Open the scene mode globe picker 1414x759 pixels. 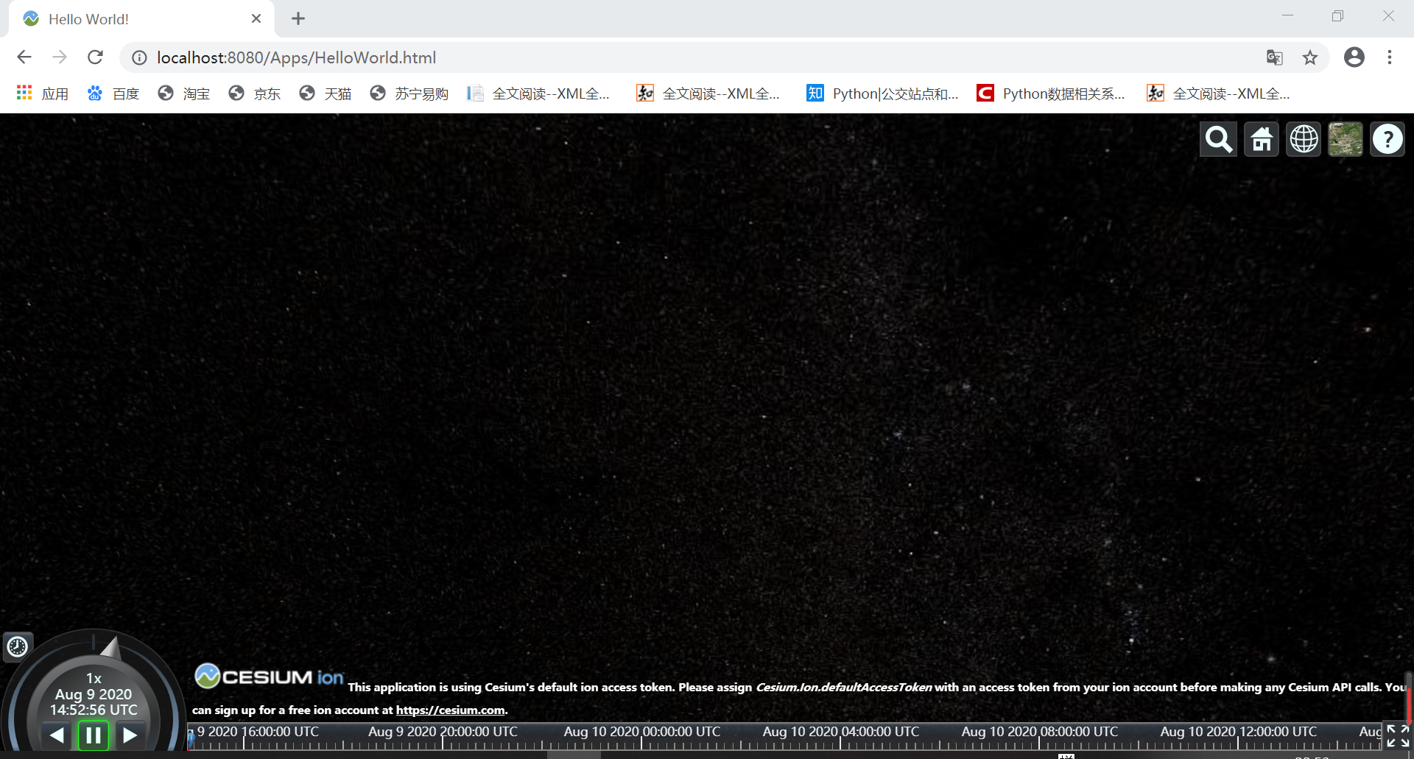pos(1304,139)
